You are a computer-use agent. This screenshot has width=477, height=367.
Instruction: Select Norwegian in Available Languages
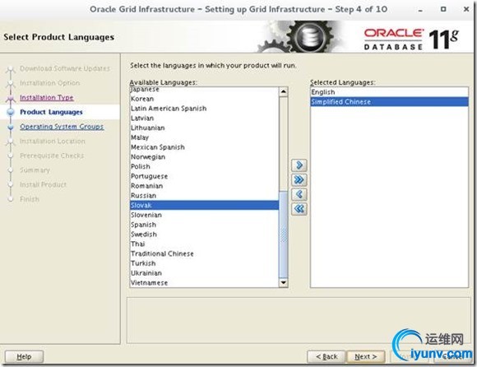(204, 157)
